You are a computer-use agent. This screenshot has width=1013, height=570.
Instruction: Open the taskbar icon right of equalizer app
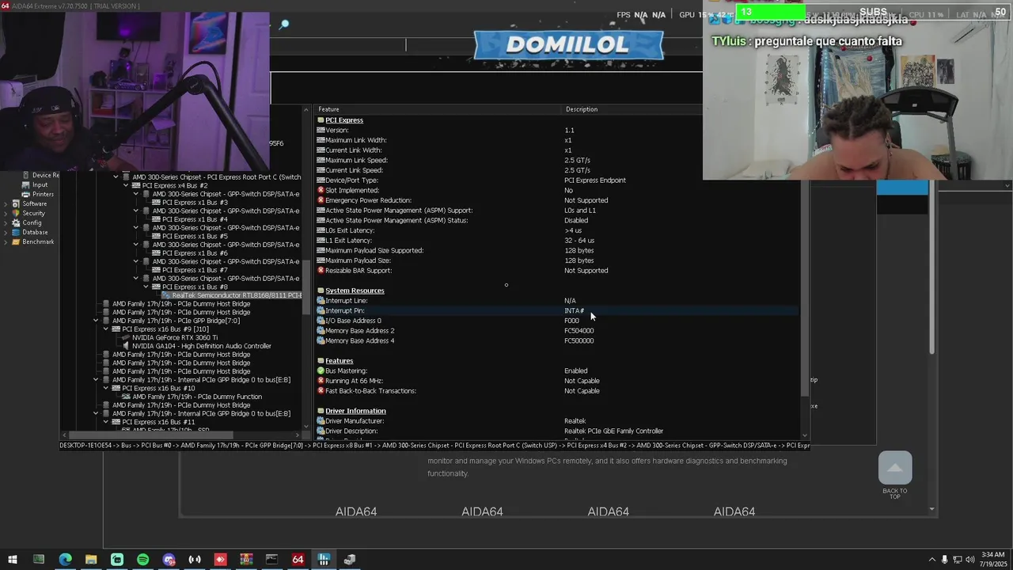[349, 560]
